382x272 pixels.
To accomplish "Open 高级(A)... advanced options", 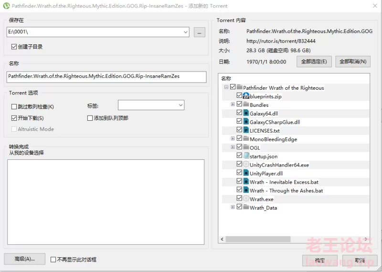I will 25,259.
